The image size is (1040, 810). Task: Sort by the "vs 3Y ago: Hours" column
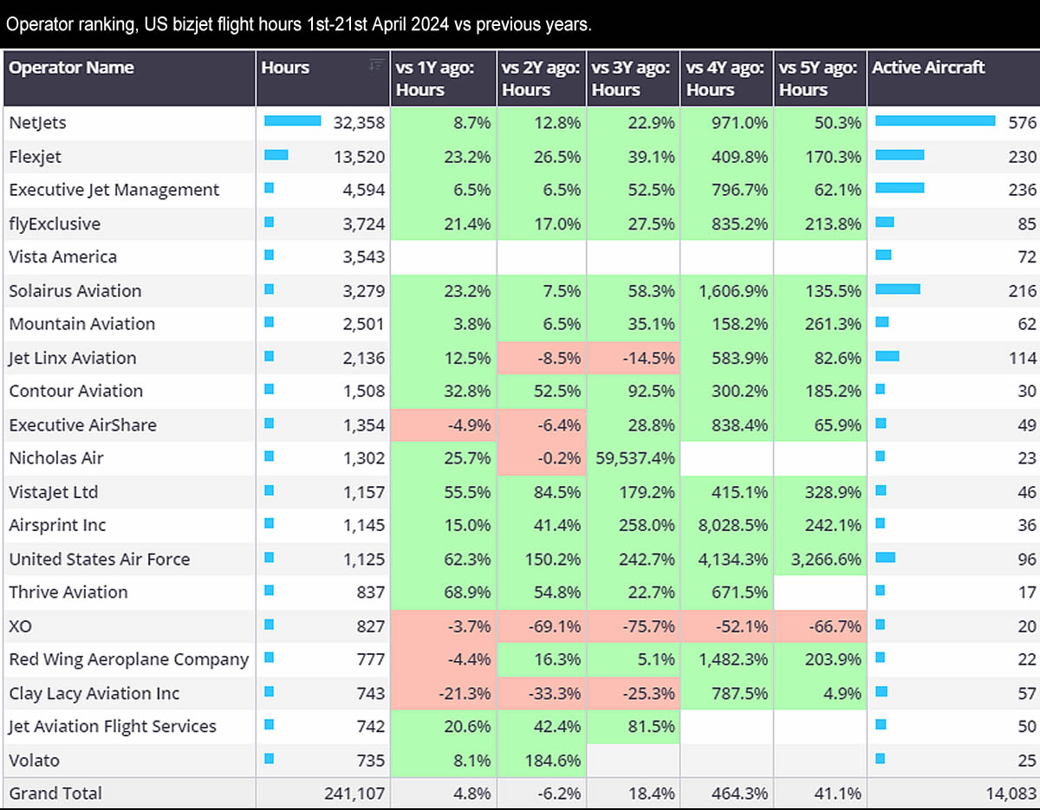pos(633,78)
